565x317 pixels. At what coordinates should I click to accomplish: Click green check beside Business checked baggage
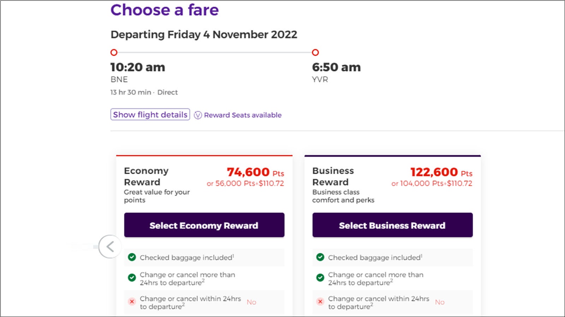tap(320, 257)
